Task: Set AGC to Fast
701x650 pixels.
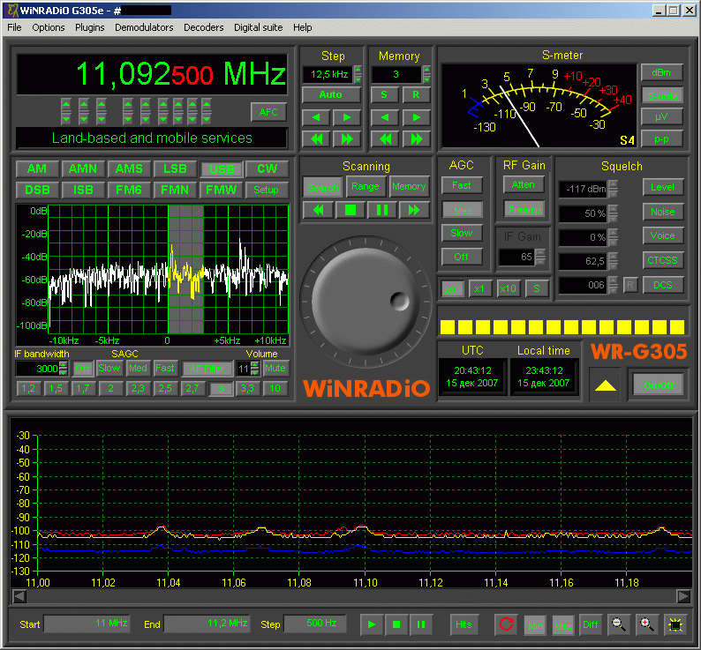Action: coord(462,185)
